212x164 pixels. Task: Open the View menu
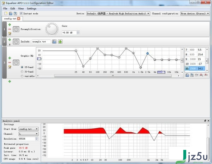[x=21, y=8]
